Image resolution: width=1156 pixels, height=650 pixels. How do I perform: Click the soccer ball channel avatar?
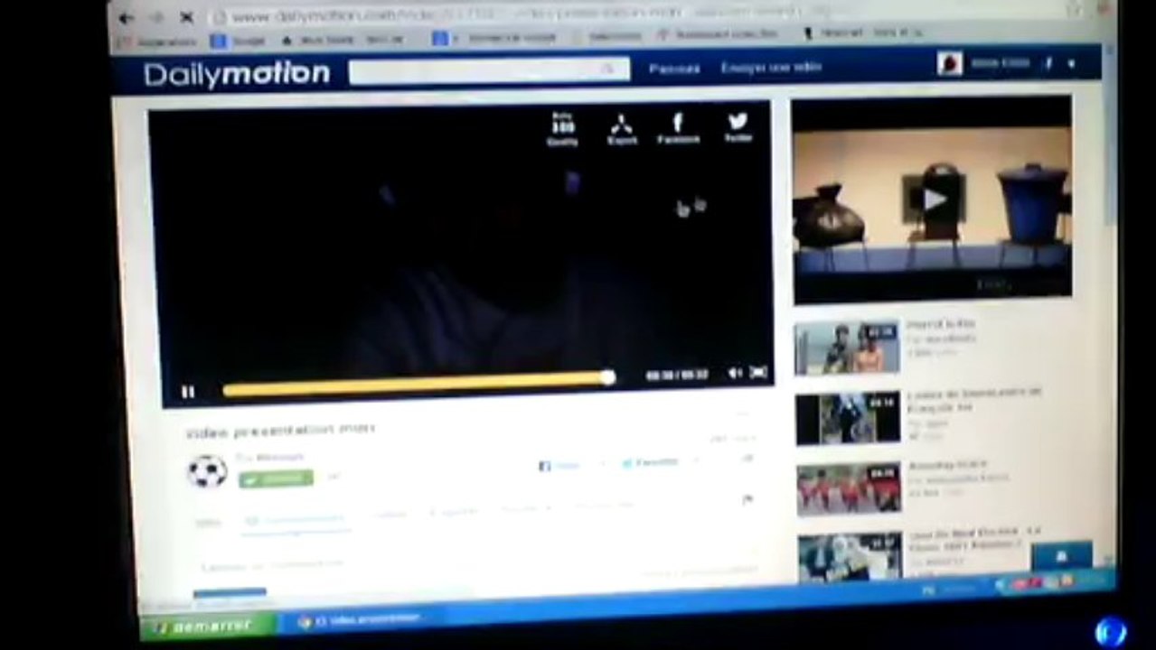(207, 471)
